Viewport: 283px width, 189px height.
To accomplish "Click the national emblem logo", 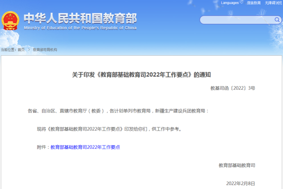I will click(10, 21).
